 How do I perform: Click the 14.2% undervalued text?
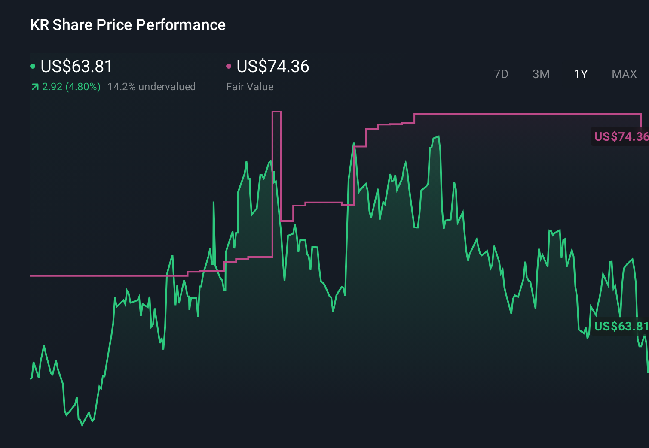[152, 87]
